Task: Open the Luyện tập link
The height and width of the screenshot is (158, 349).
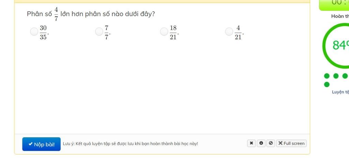Action: (340, 92)
